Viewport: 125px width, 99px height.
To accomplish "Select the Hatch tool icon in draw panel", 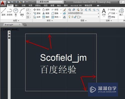I will pyautogui.click(x=28, y=17).
